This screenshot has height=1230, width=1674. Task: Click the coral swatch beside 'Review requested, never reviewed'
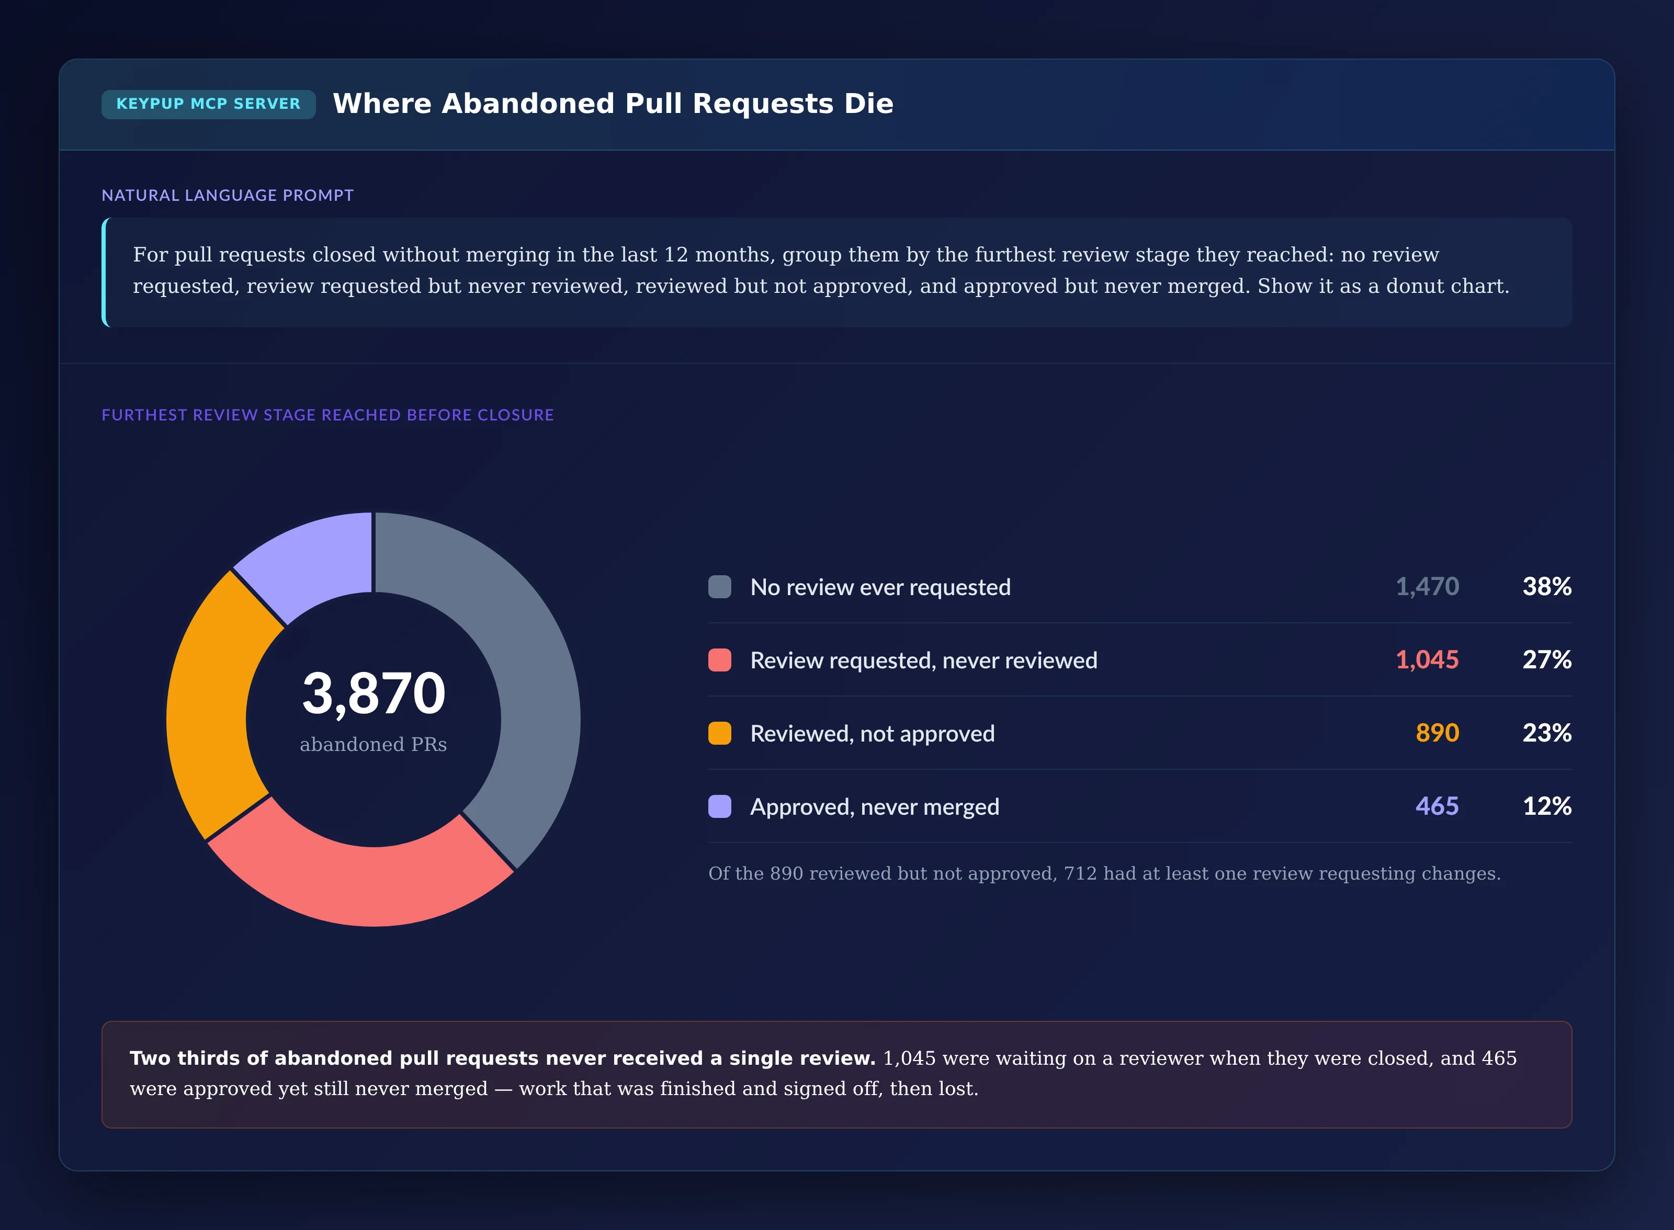click(x=719, y=659)
